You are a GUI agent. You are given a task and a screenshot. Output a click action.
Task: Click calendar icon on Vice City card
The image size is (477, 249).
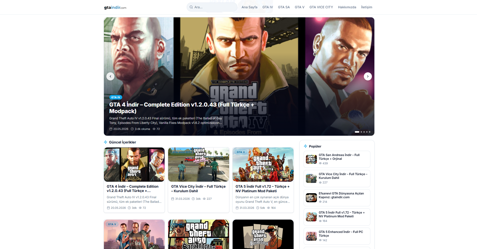(173, 199)
